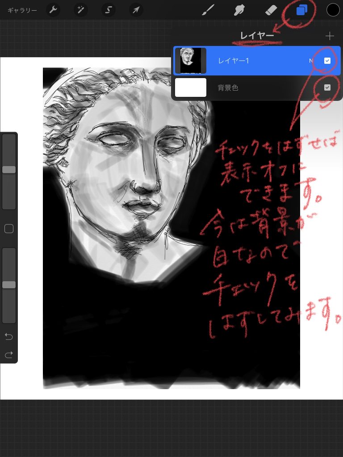Open the Adjustments magic wand menu
Image resolution: width=343 pixels, height=457 pixels.
click(x=80, y=10)
